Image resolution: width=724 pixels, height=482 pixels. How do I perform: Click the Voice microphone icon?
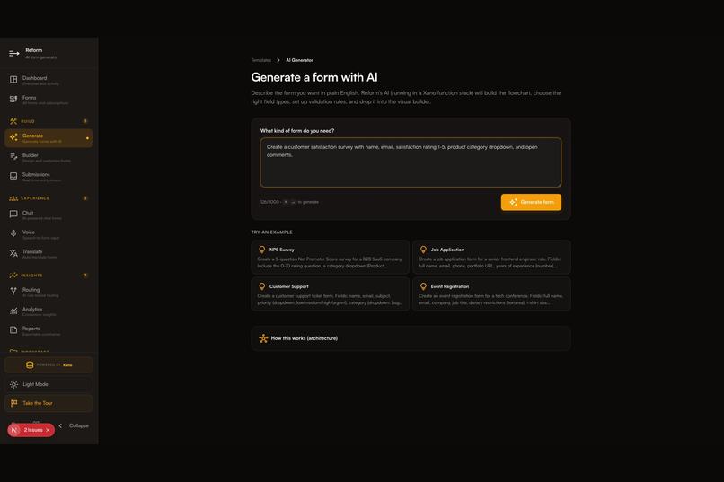click(x=13, y=234)
